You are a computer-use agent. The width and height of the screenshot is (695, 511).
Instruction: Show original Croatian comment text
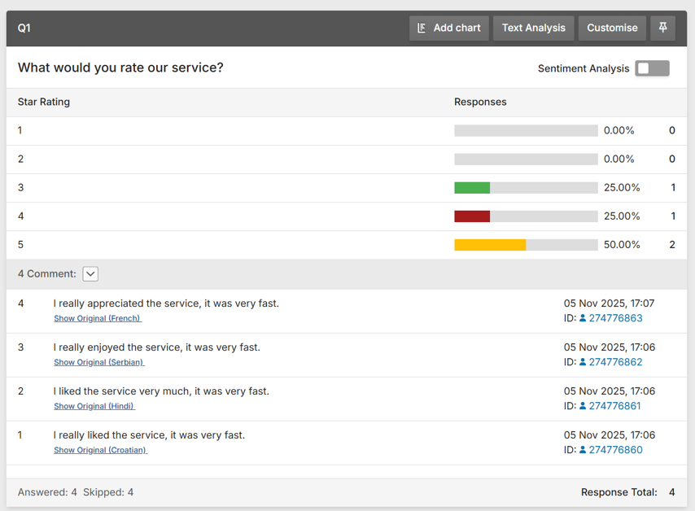[100, 450]
